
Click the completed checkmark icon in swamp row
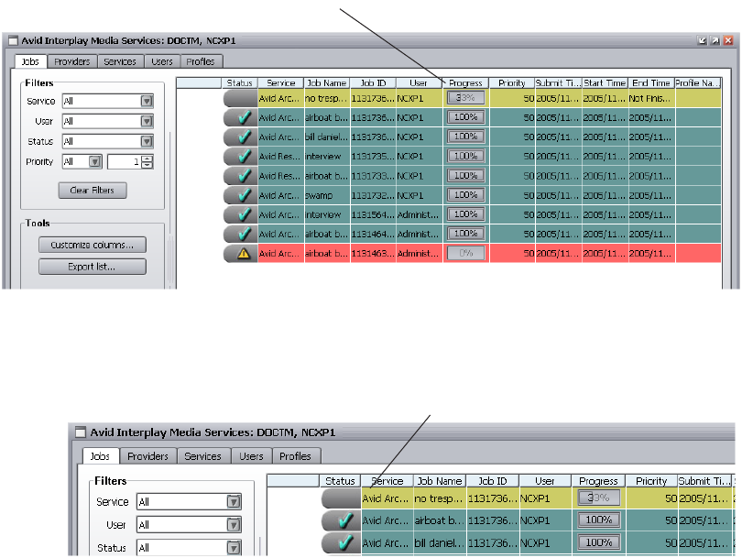tap(245, 195)
